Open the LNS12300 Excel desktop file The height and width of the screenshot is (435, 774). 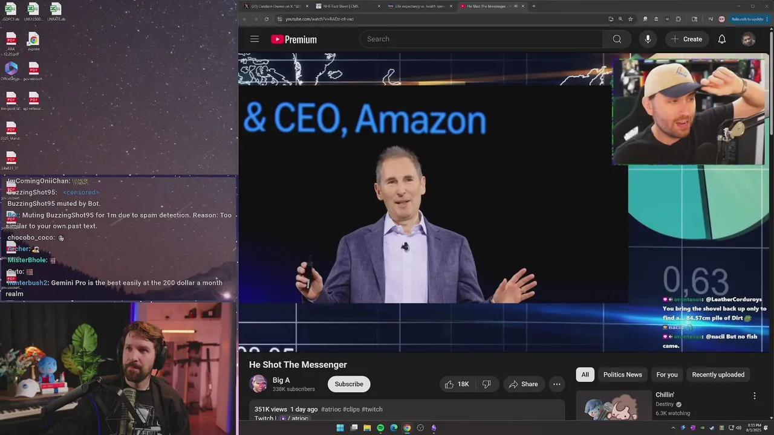pos(33,12)
